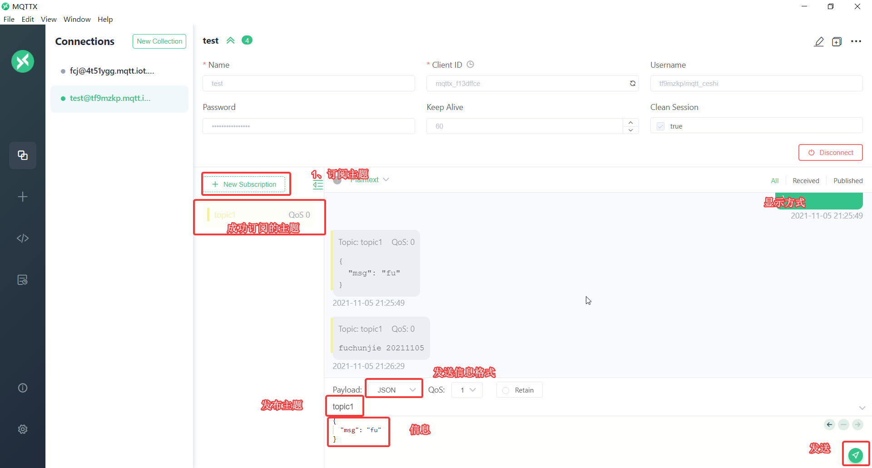The image size is (872, 468).
Task: Open the Window menu
Action: [77, 19]
